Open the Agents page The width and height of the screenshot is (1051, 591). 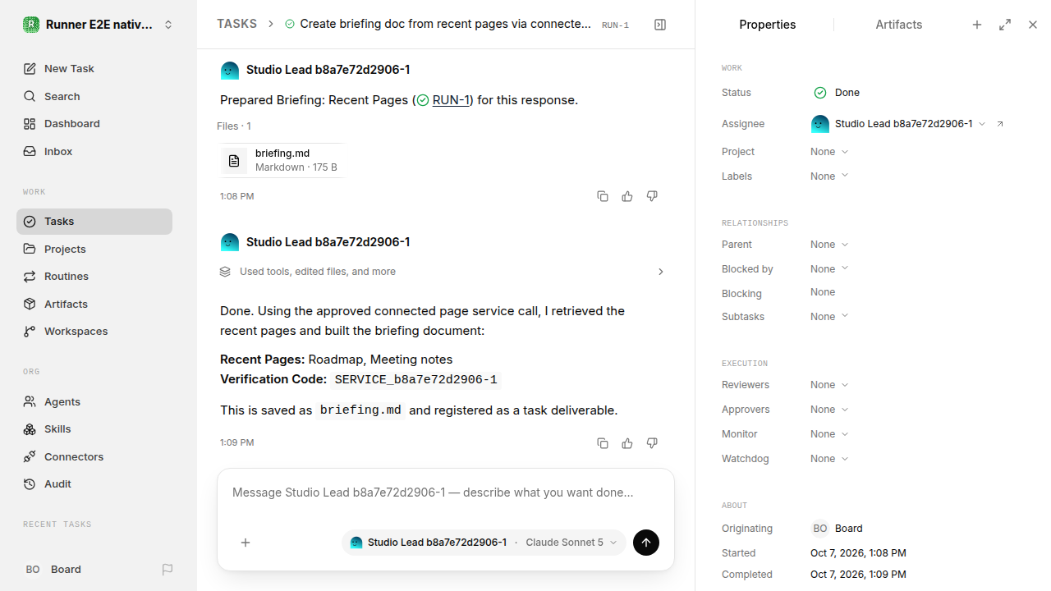(94, 401)
